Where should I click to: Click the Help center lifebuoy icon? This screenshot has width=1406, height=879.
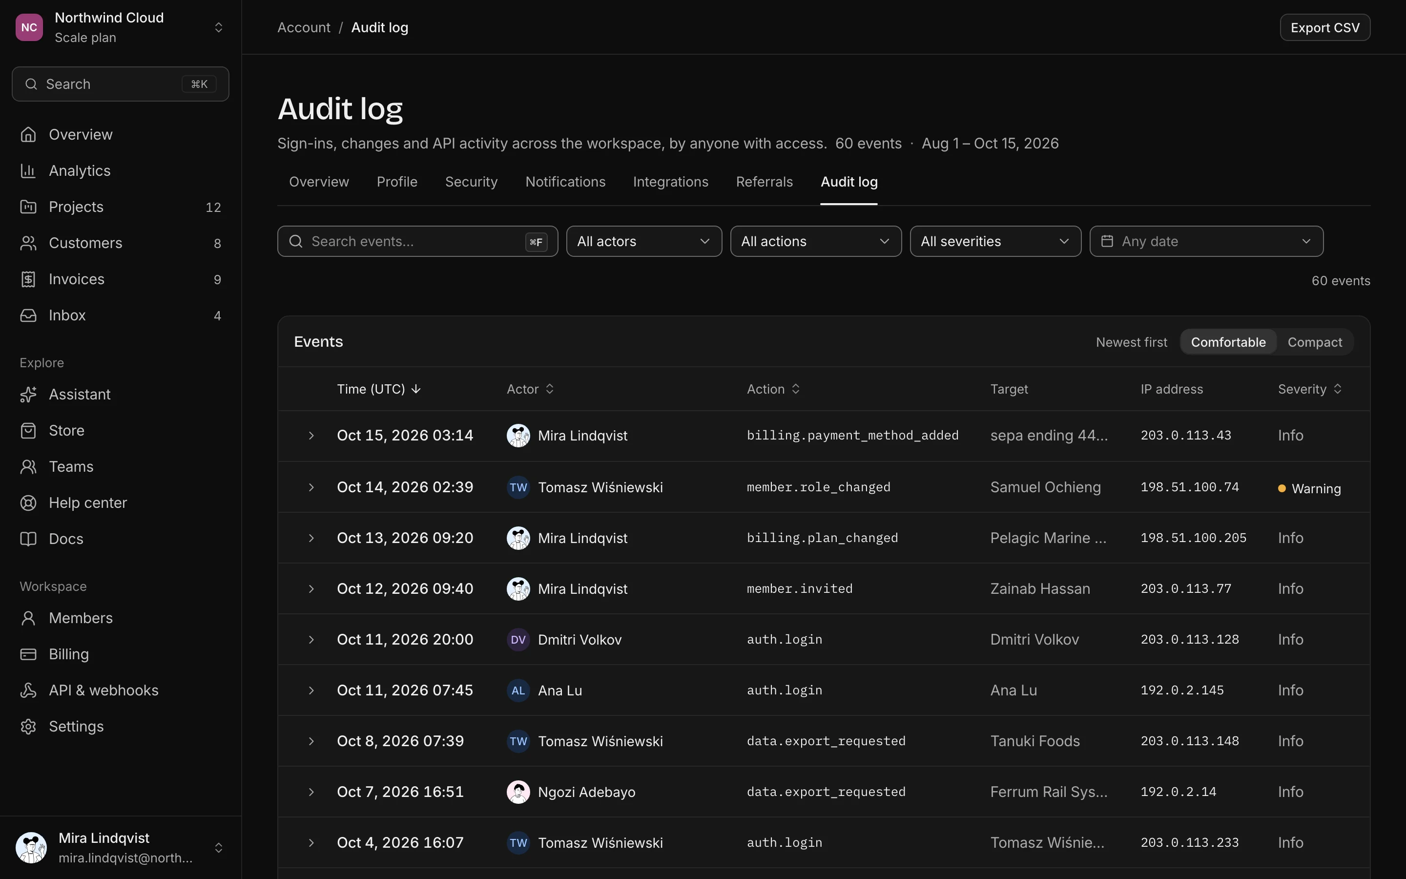click(x=28, y=502)
